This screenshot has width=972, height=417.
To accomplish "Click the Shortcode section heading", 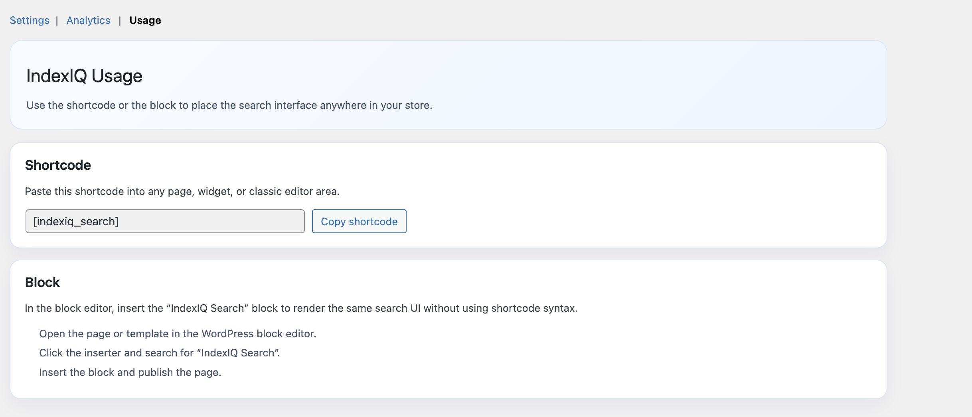I will [x=58, y=165].
